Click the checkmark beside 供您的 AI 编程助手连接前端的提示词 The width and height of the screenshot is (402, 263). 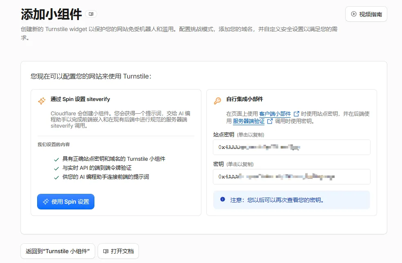pyautogui.click(x=56, y=178)
